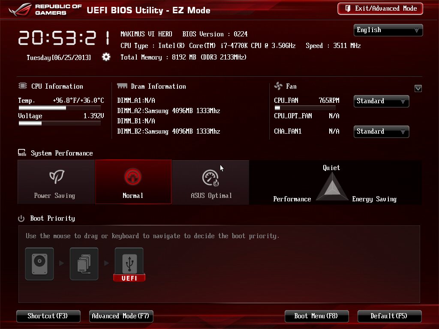Open the date and time settings gear
The width and height of the screenshot is (439, 329).
point(106,57)
